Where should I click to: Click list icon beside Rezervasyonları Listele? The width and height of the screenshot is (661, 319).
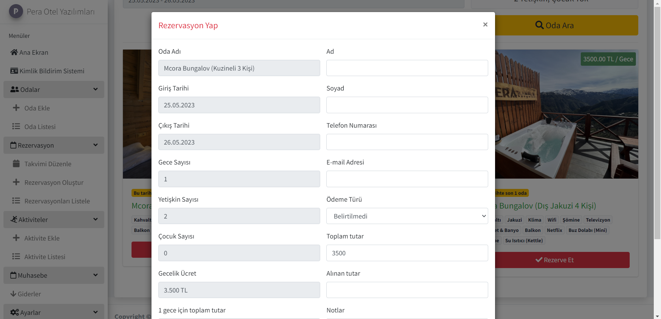[x=16, y=201]
